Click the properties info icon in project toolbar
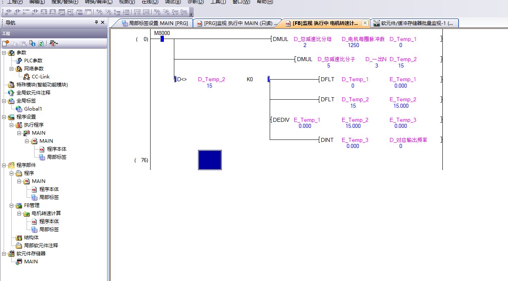Screen dimensions: 508x281 pyautogui.click(x=32, y=43)
